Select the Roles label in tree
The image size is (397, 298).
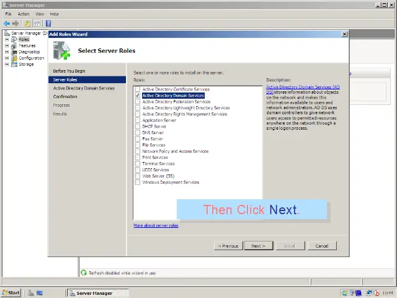pyautogui.click(x=24, y=40)
